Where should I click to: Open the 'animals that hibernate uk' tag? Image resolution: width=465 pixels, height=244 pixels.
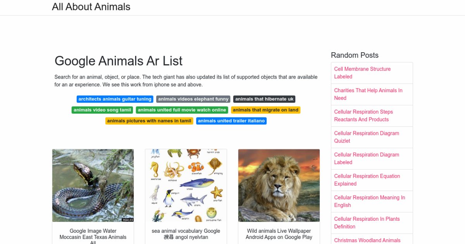(x=264, y=99)
